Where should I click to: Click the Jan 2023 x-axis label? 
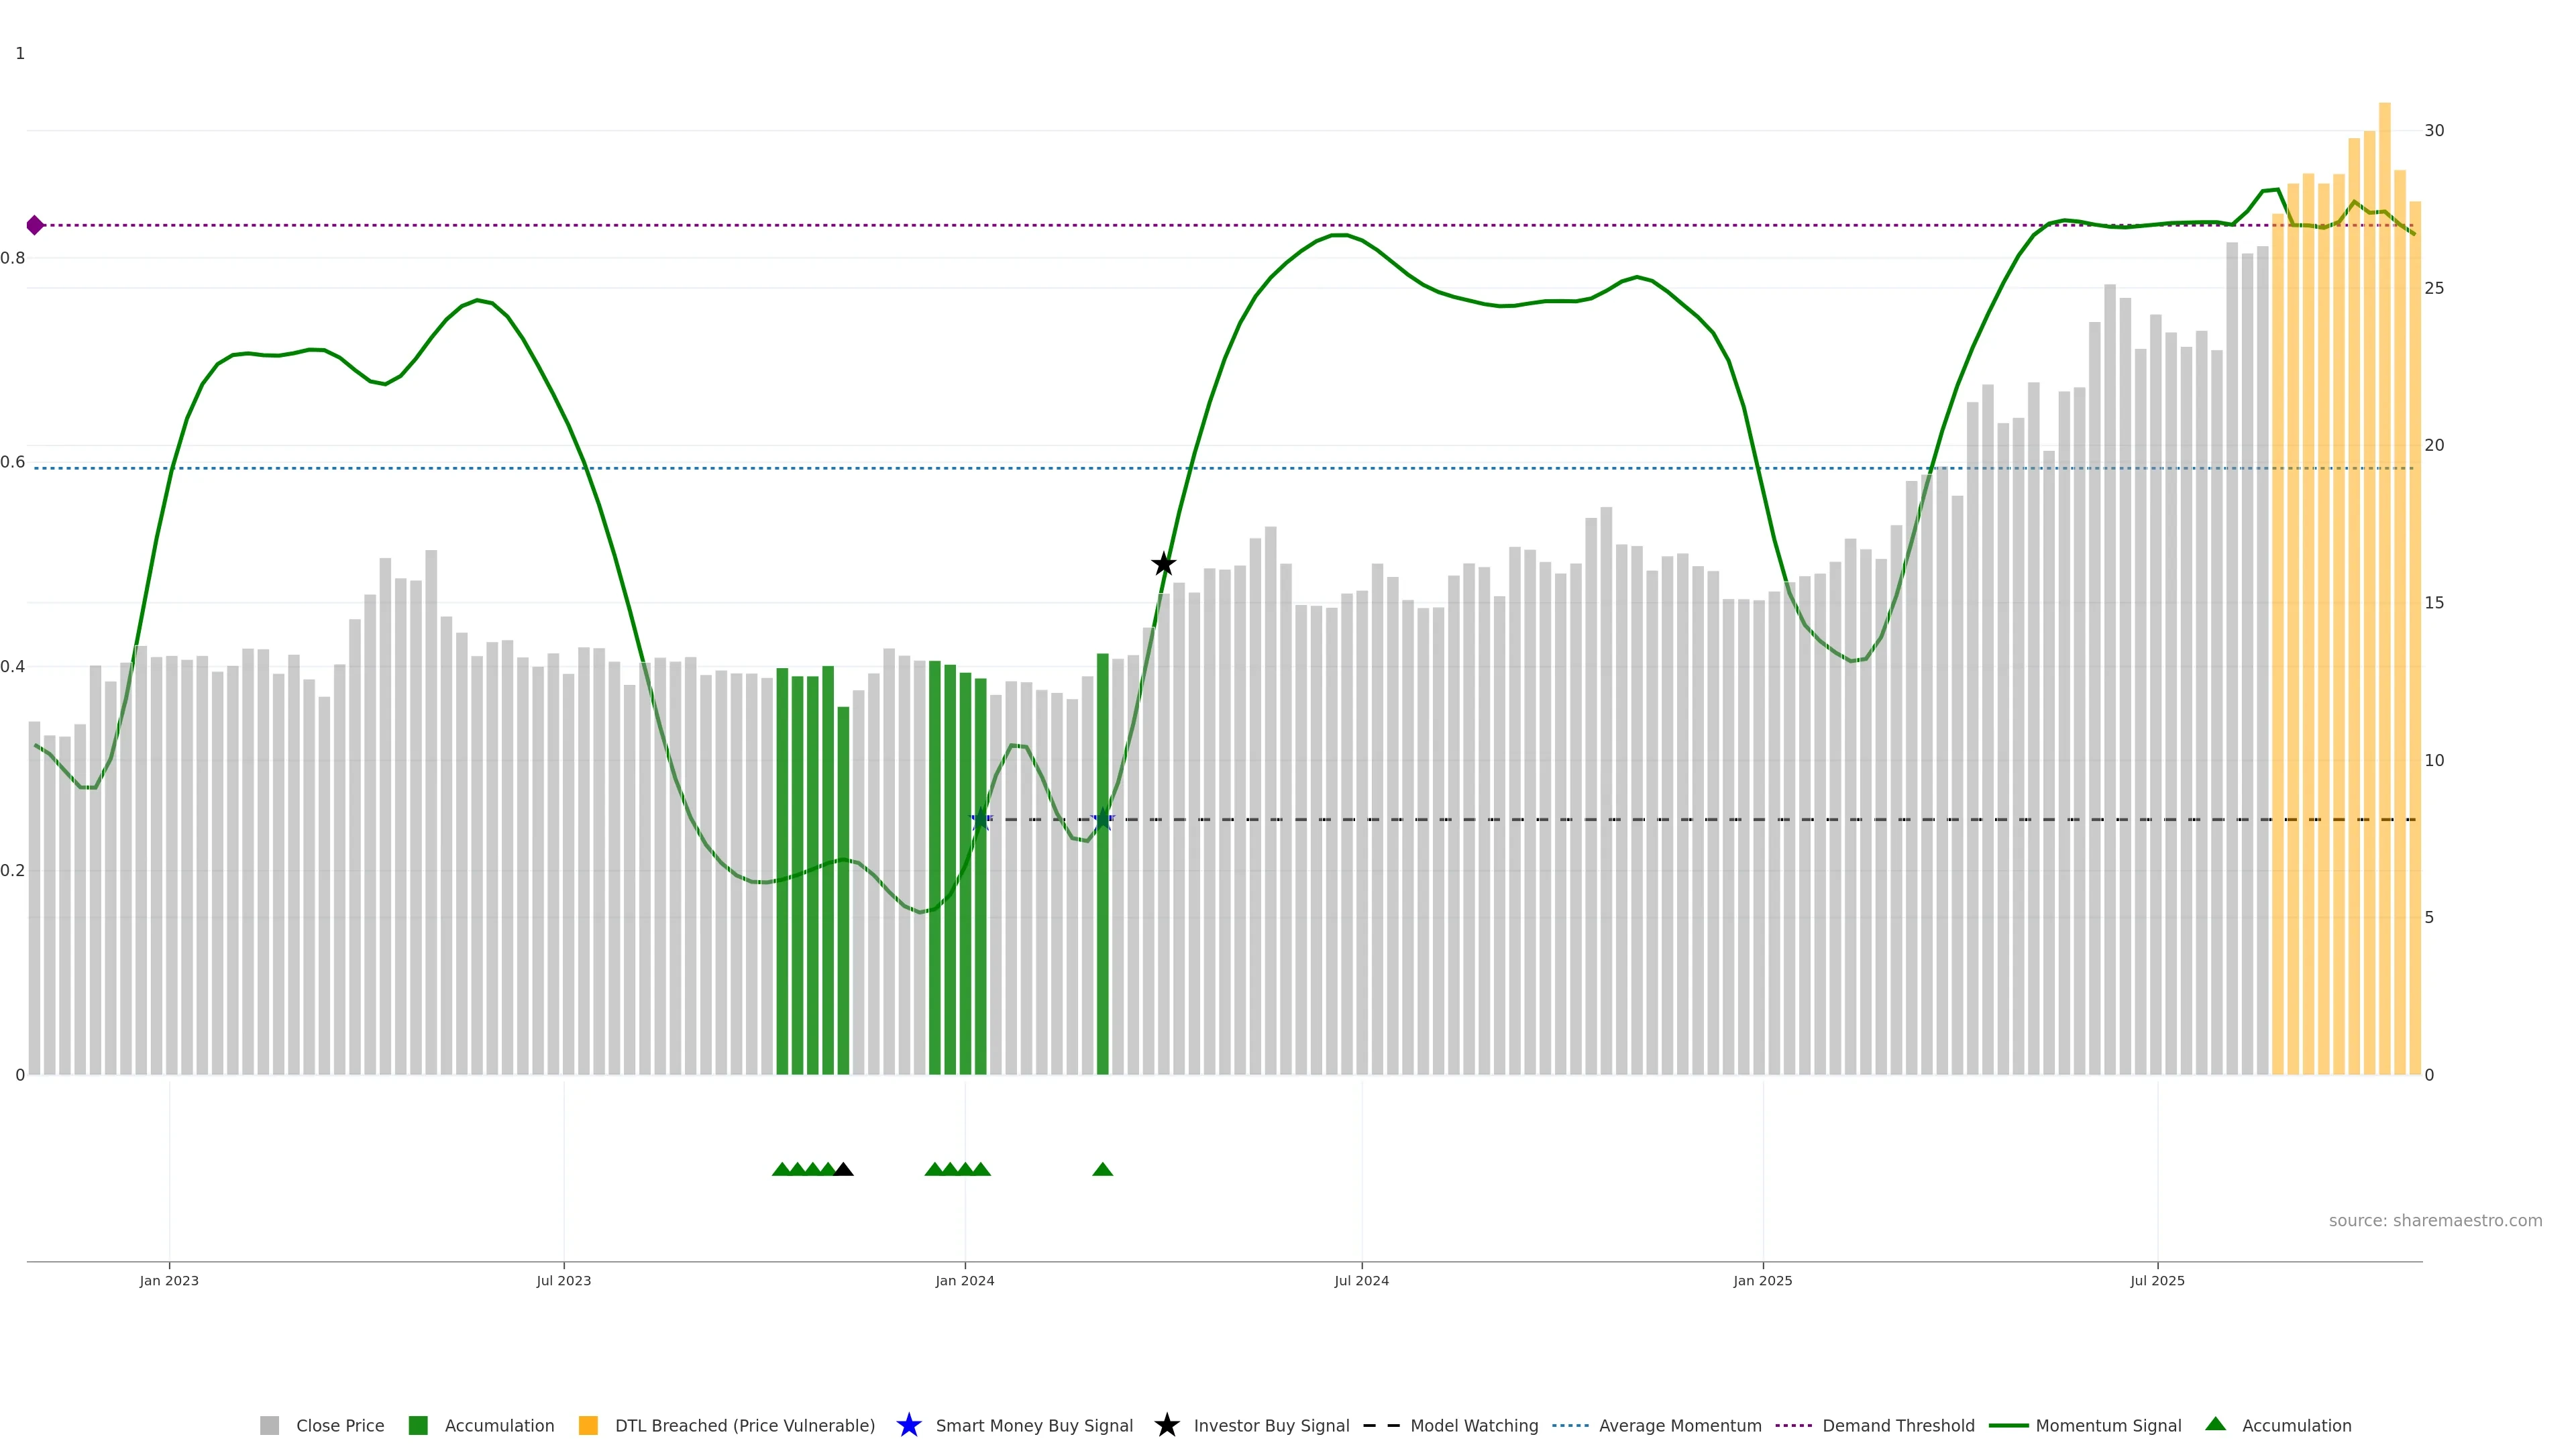click(169, 1280)
